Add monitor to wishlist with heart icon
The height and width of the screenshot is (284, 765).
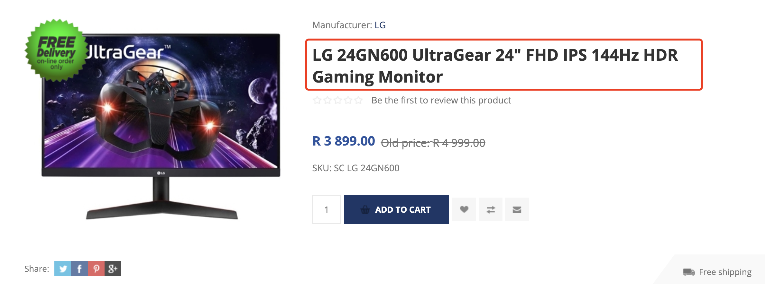click(464, 209)
